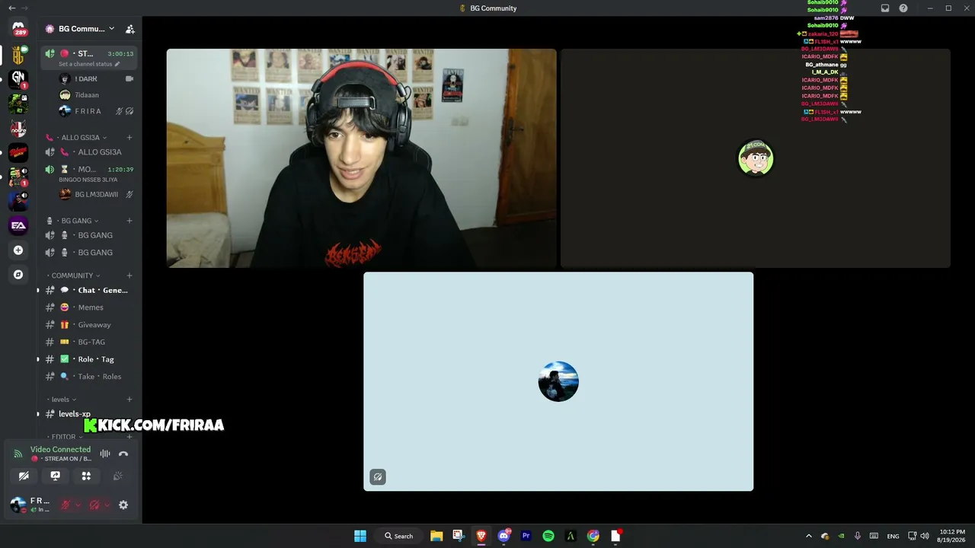The height and width of the screenshot is (548, 975).
Task: Select the webcam video tile
Action: coord(362,158)
